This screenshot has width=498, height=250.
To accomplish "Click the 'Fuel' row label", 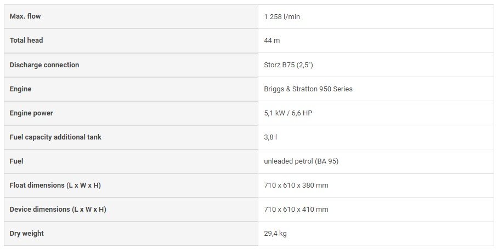I will click(x=16, y=161).
